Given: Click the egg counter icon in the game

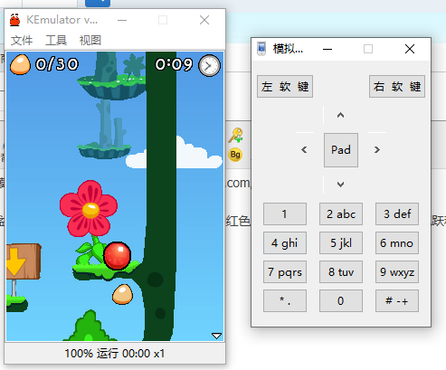Looking at the screenshot, I should (20, 64).
